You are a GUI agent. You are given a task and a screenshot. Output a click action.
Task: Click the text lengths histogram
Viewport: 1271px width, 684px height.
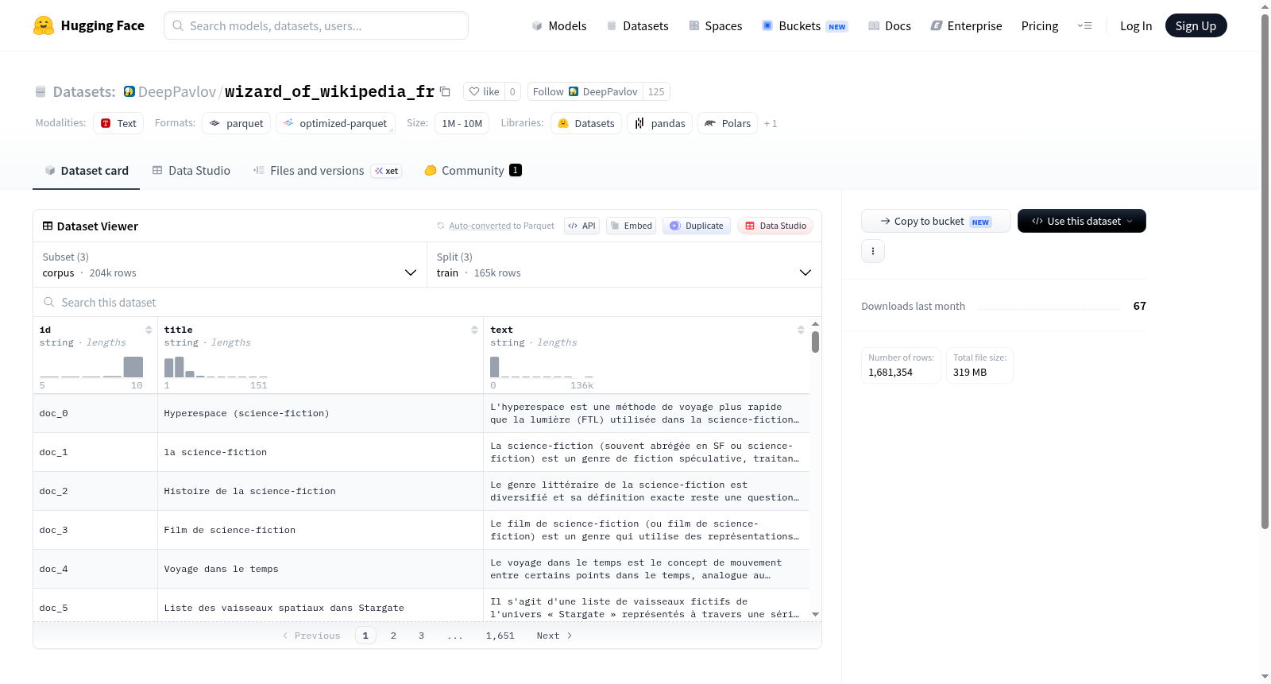pos(542,367)
